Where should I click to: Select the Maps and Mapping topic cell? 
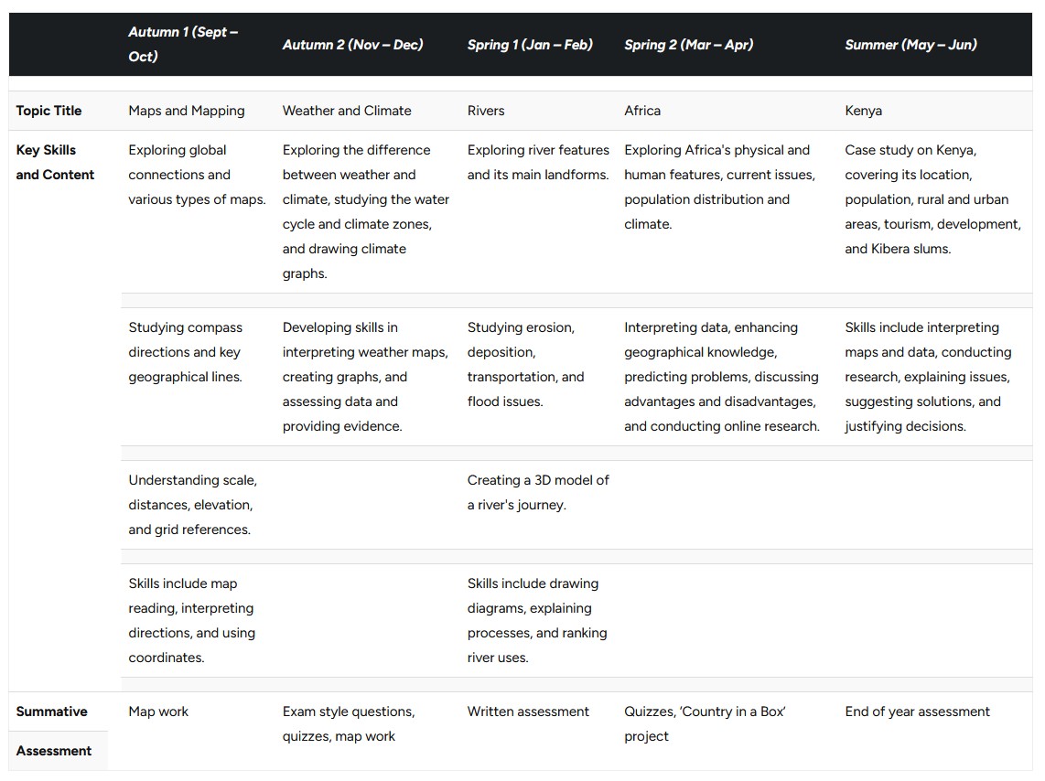pos(187,111)
